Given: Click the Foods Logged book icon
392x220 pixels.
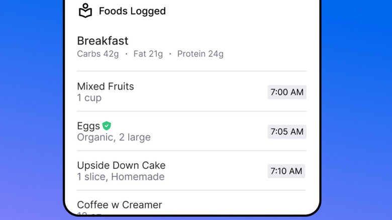Looking at the screenshot, I should [85, 11].
